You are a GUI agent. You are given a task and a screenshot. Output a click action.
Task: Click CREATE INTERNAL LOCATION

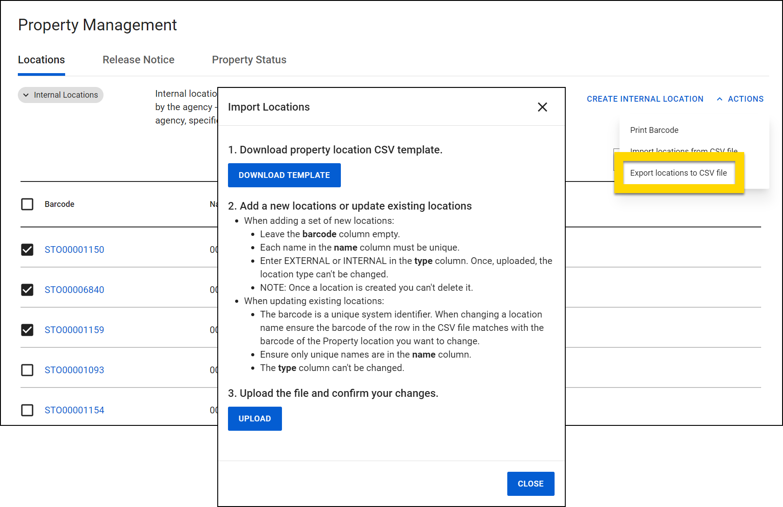click(x=645, y=99)
